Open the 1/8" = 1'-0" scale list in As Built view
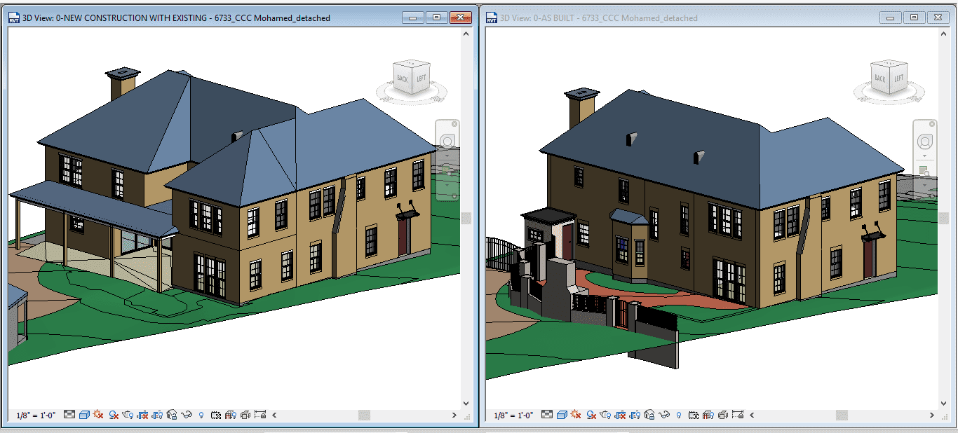 (513, 415)
